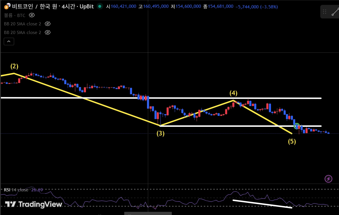This screenshot has width=339, height=215.
Task: Select the (4) wave label
Action: pos(233,93)
